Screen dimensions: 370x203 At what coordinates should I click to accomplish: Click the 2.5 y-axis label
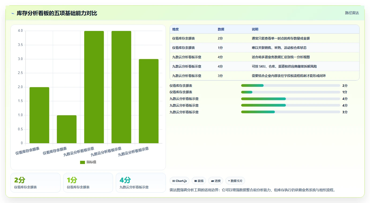coord(20,73)
